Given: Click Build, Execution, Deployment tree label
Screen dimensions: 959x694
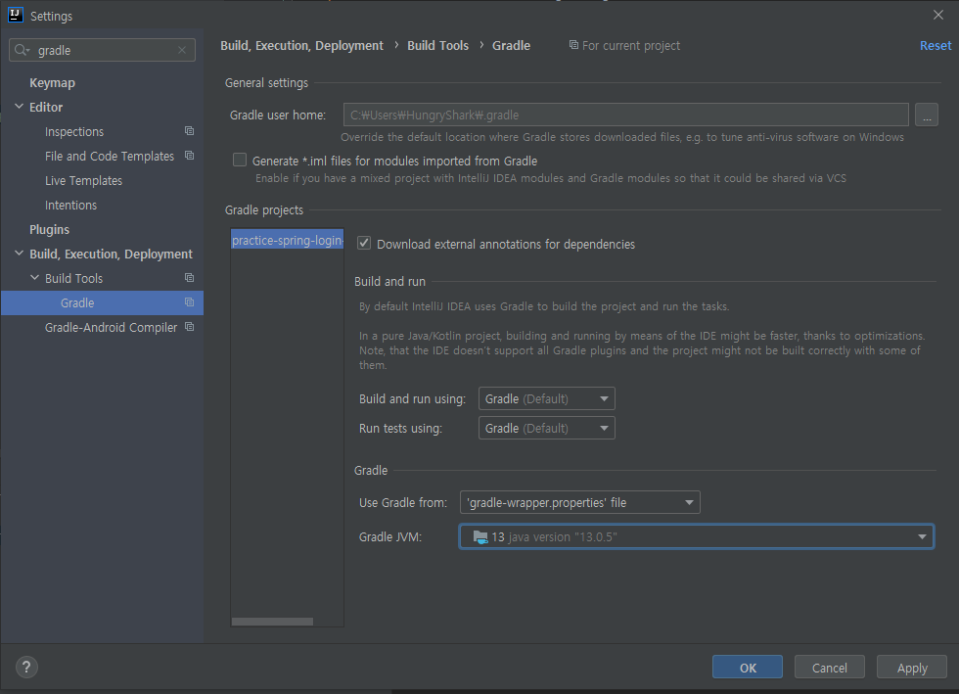Looking at the screenshot, I should pyautogui.click(x=111, y=254).
